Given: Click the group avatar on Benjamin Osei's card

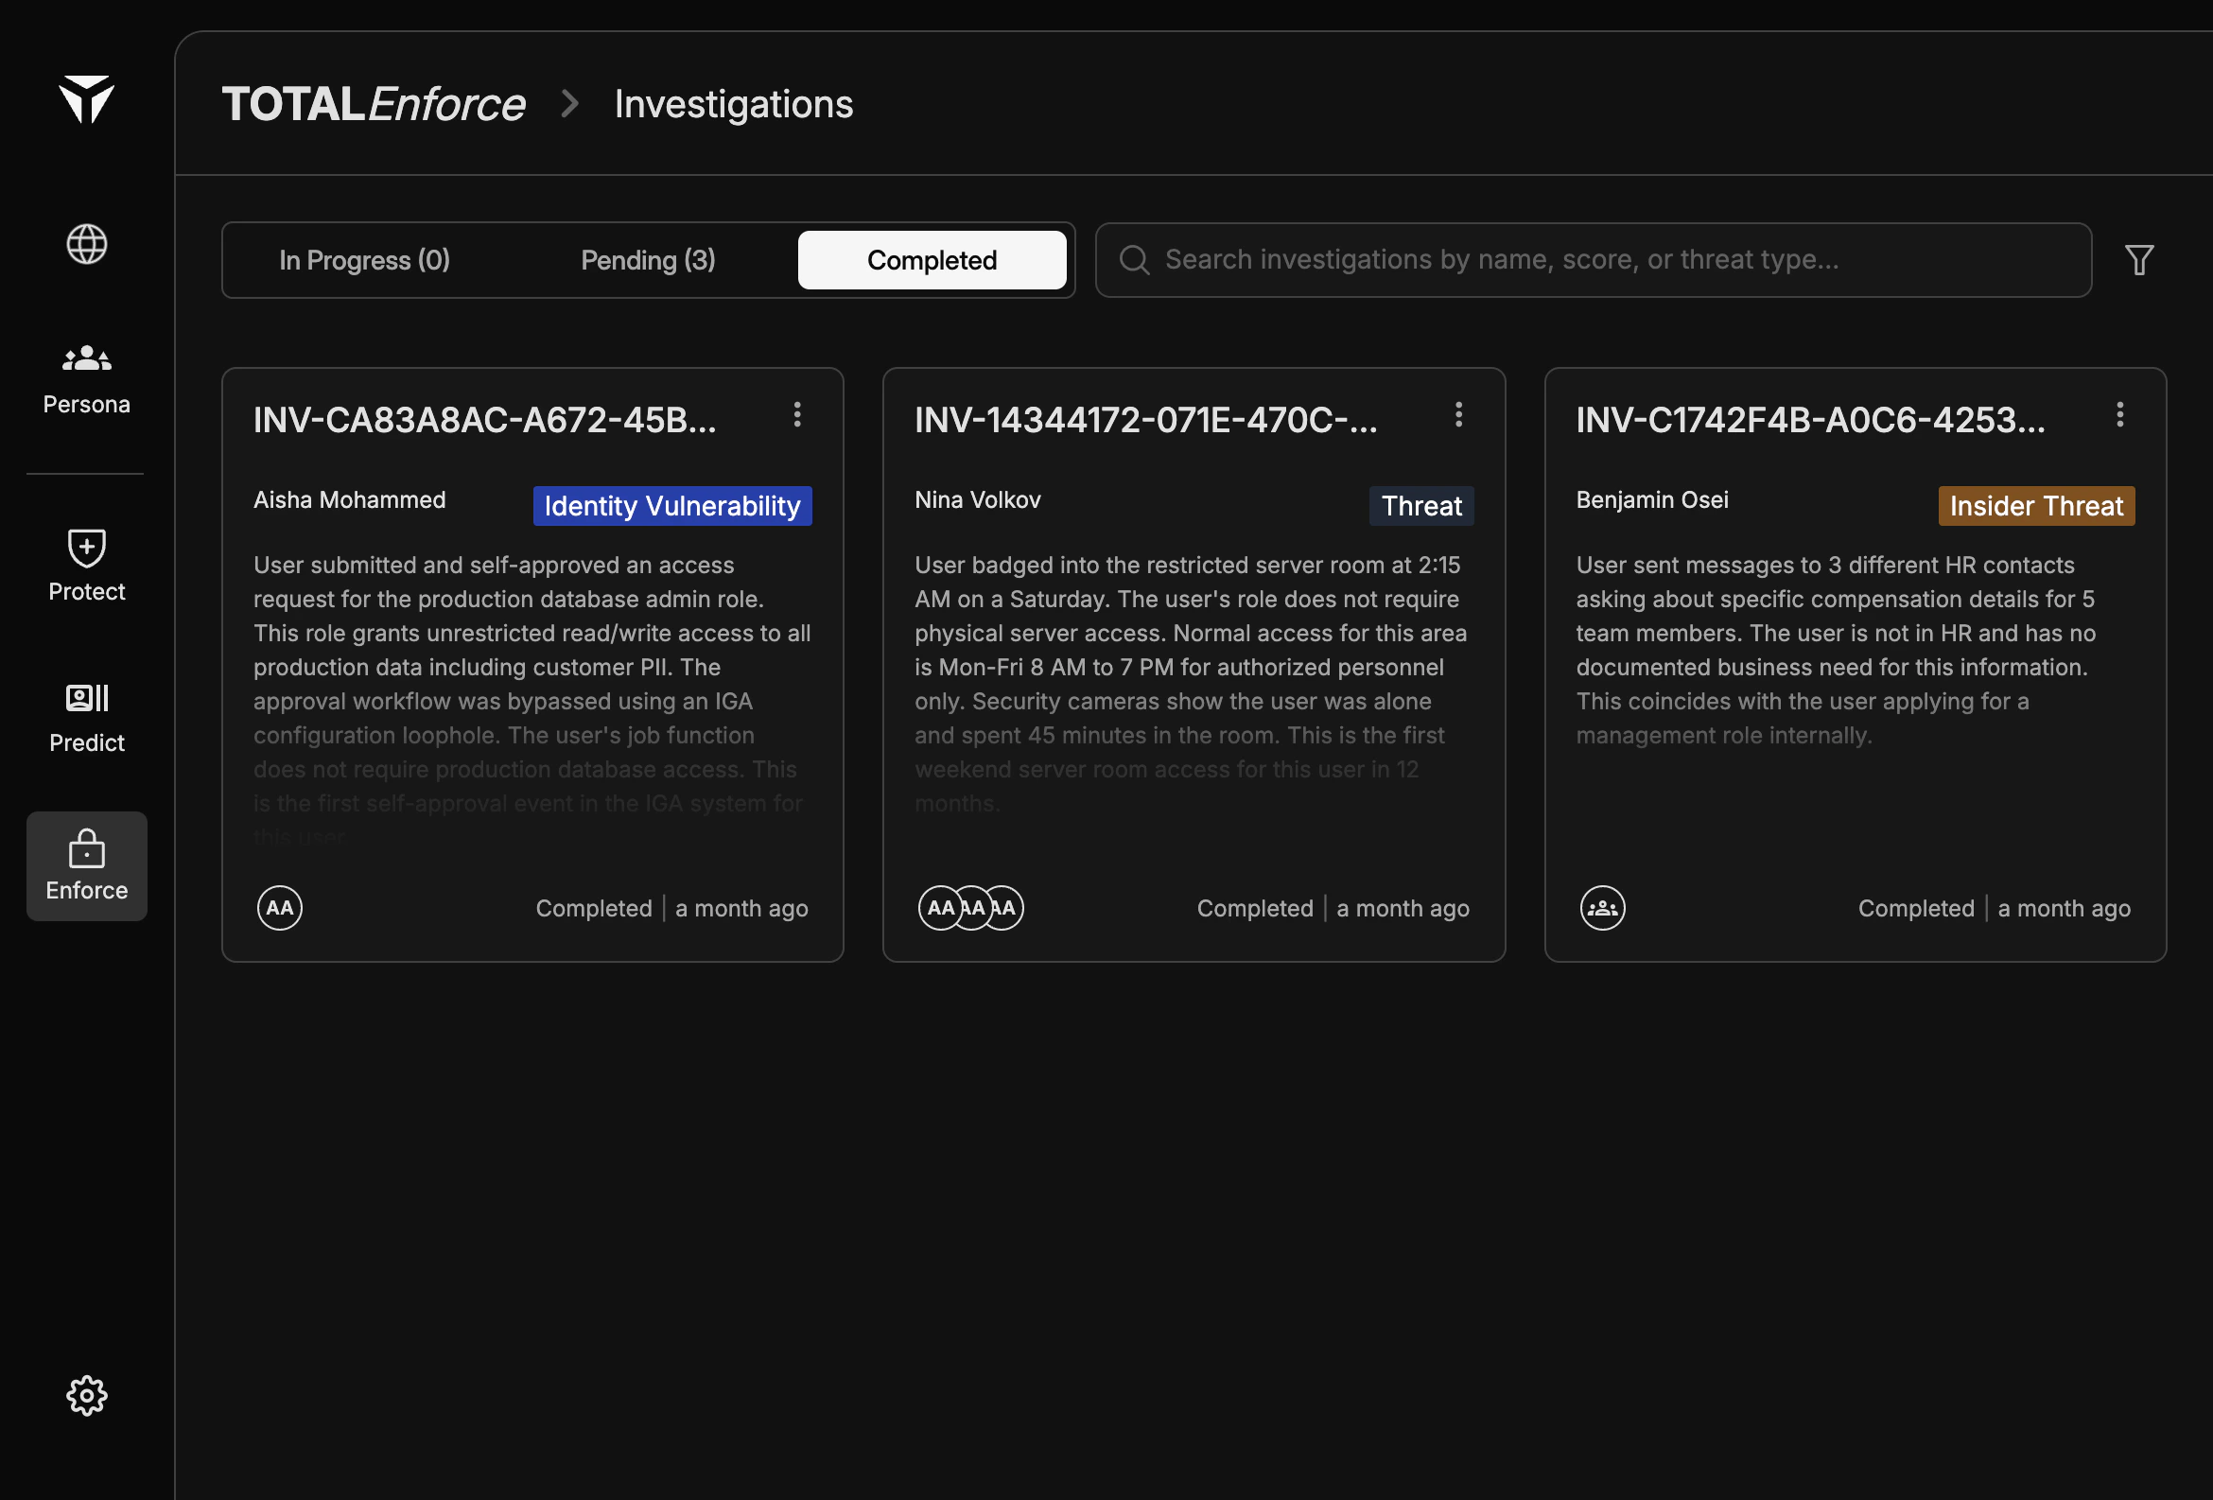Looking at the screenshot, I should pos(1602,908).
